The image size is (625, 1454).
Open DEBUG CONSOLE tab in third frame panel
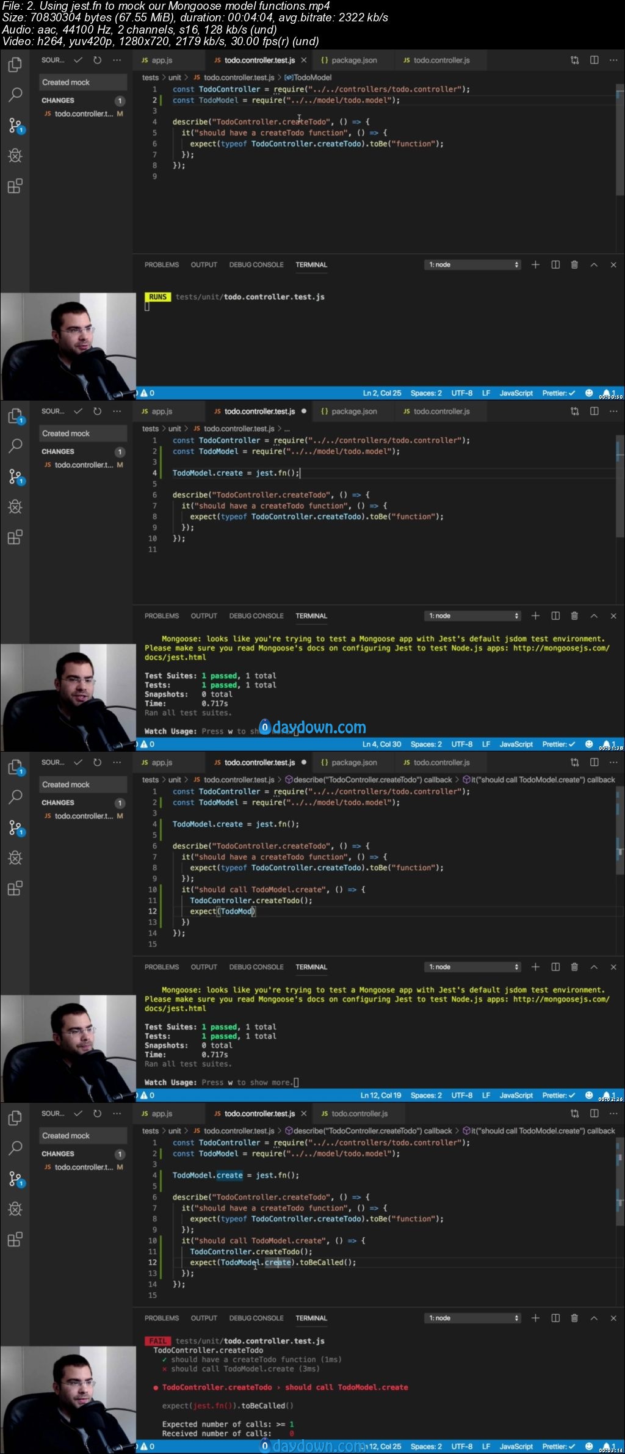point(256,967)
